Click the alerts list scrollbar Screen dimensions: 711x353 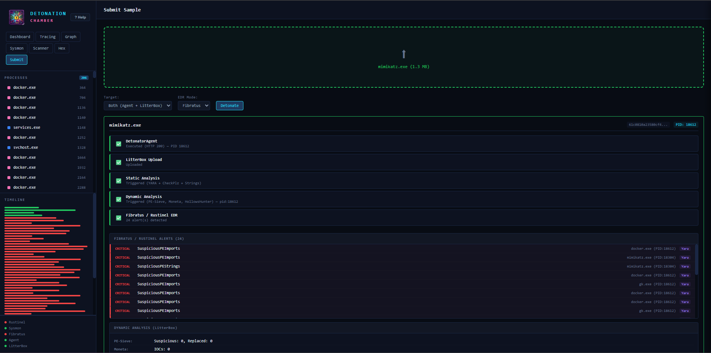[x=697, y=259]
